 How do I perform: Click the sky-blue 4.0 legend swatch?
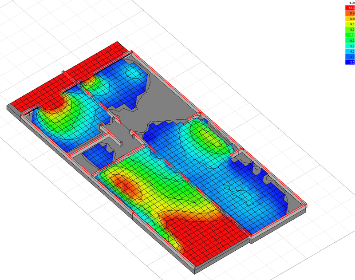(350, 51)
